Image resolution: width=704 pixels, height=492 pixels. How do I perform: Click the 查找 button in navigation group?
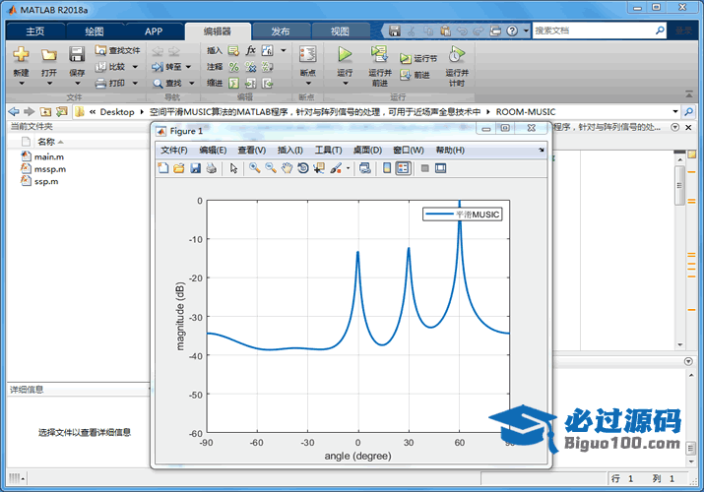[x=168, y=83]
